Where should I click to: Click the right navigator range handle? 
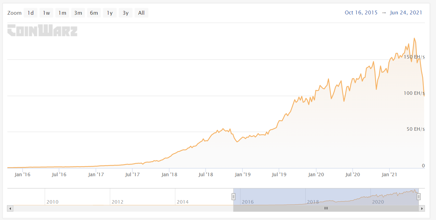coord(419,196)
